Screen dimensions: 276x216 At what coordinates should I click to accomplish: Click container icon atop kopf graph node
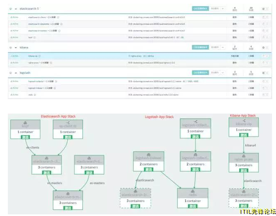25,123
